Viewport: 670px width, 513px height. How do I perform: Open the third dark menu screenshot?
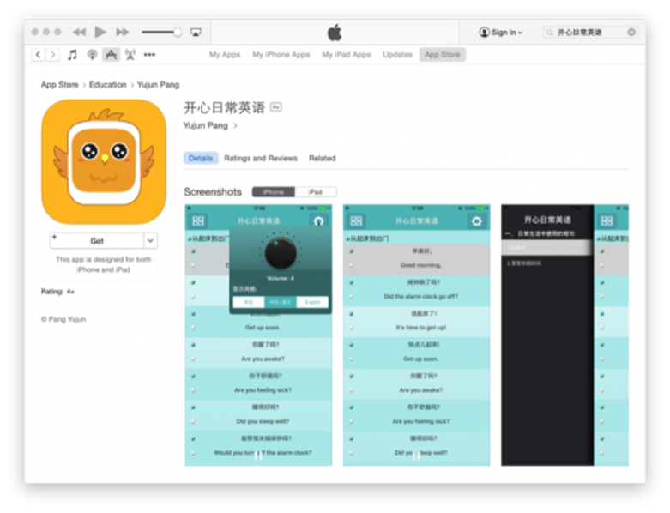pos(547,335)
